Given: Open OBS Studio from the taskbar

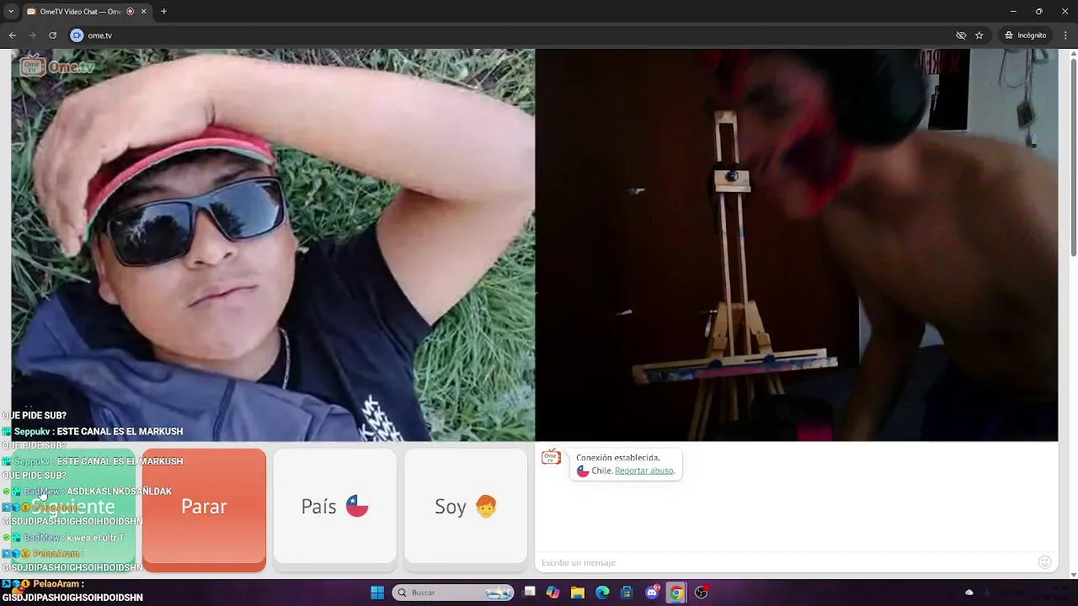Looking at the screenshot, I should coord(701,593).
